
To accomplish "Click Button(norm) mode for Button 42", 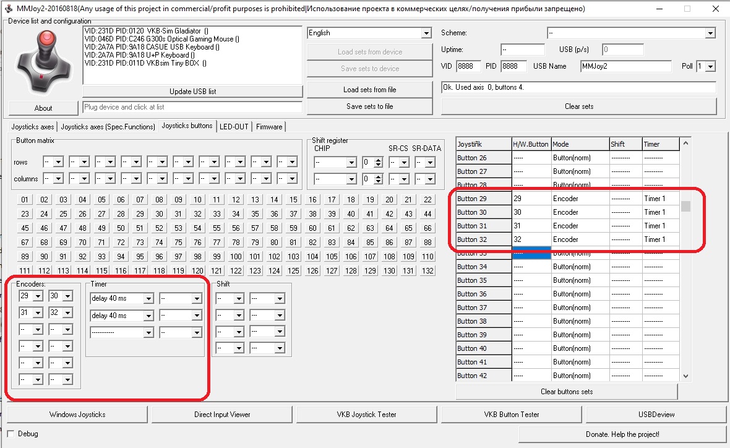I will point(580,376).
